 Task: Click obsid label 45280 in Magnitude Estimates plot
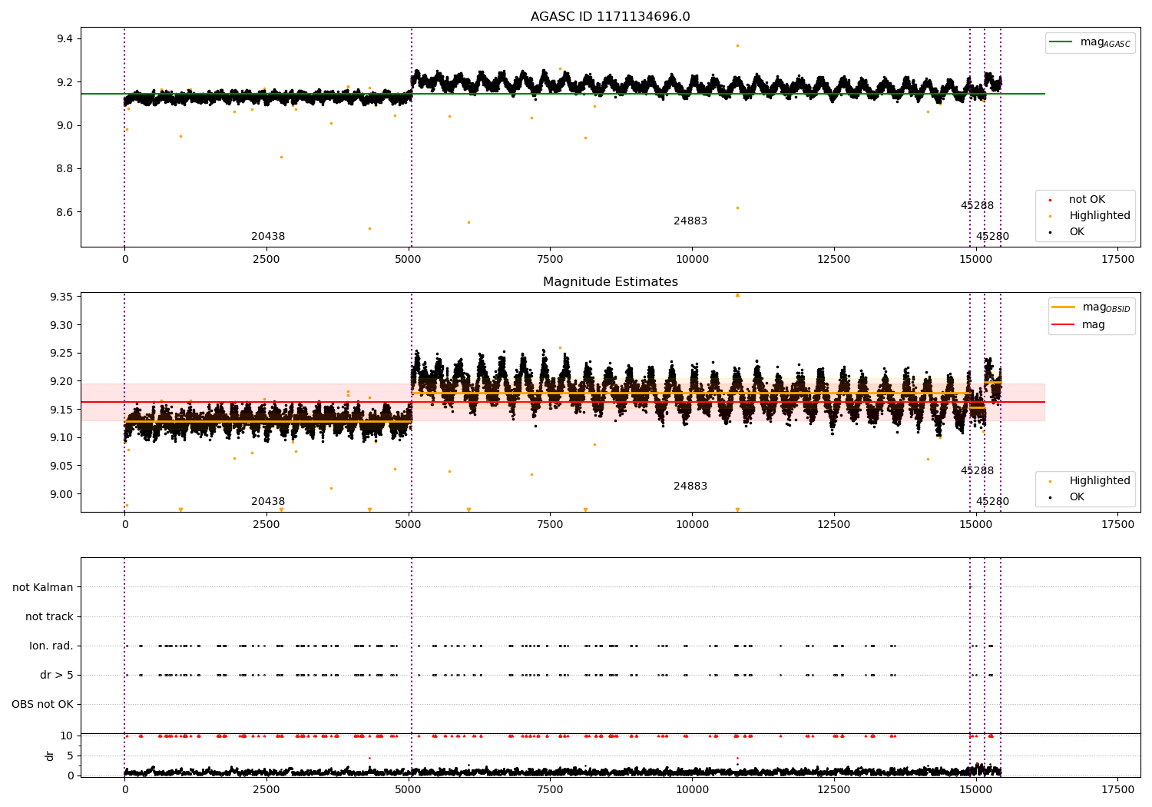992,502
